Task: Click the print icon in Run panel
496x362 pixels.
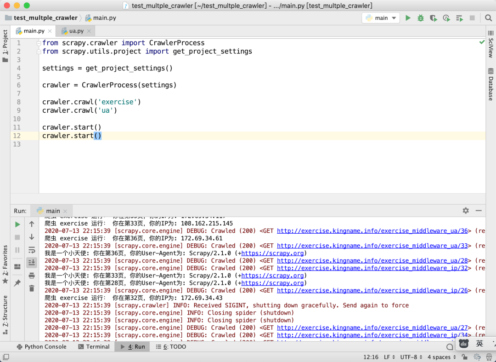Action: pyautogui.click(x=32, y=276)
